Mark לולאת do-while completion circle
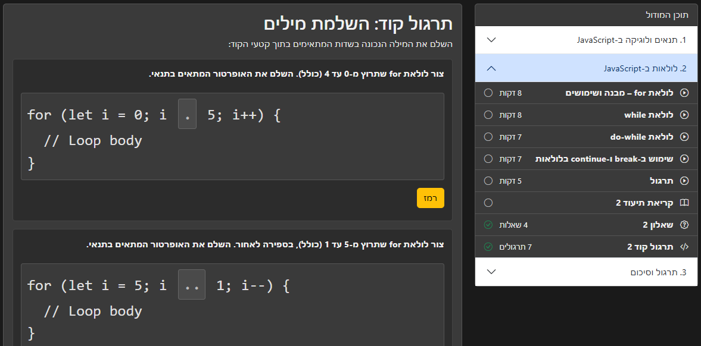This screenshot has height=346, width=701. point(488,137)
